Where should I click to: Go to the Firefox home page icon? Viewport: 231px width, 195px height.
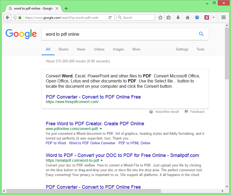pos(188,18)
